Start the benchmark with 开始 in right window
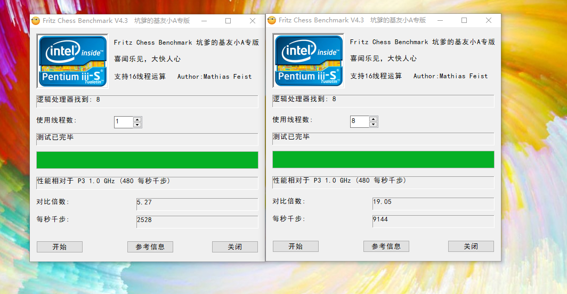Screen dimensions: 567x294 pos(296,246)
